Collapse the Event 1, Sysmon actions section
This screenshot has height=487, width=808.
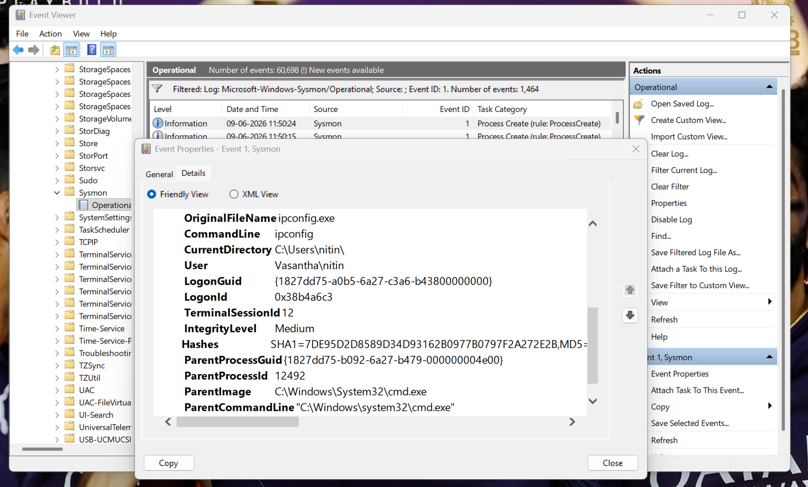point(769,357)
